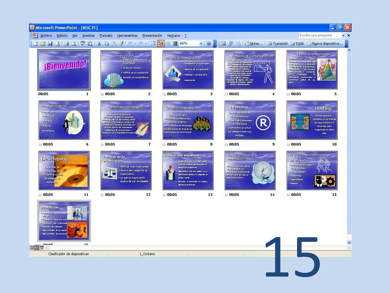This screenshot has height=293, width=390.
Task: Toggle the Show Formatting button
Action: [x=161, y=43]
